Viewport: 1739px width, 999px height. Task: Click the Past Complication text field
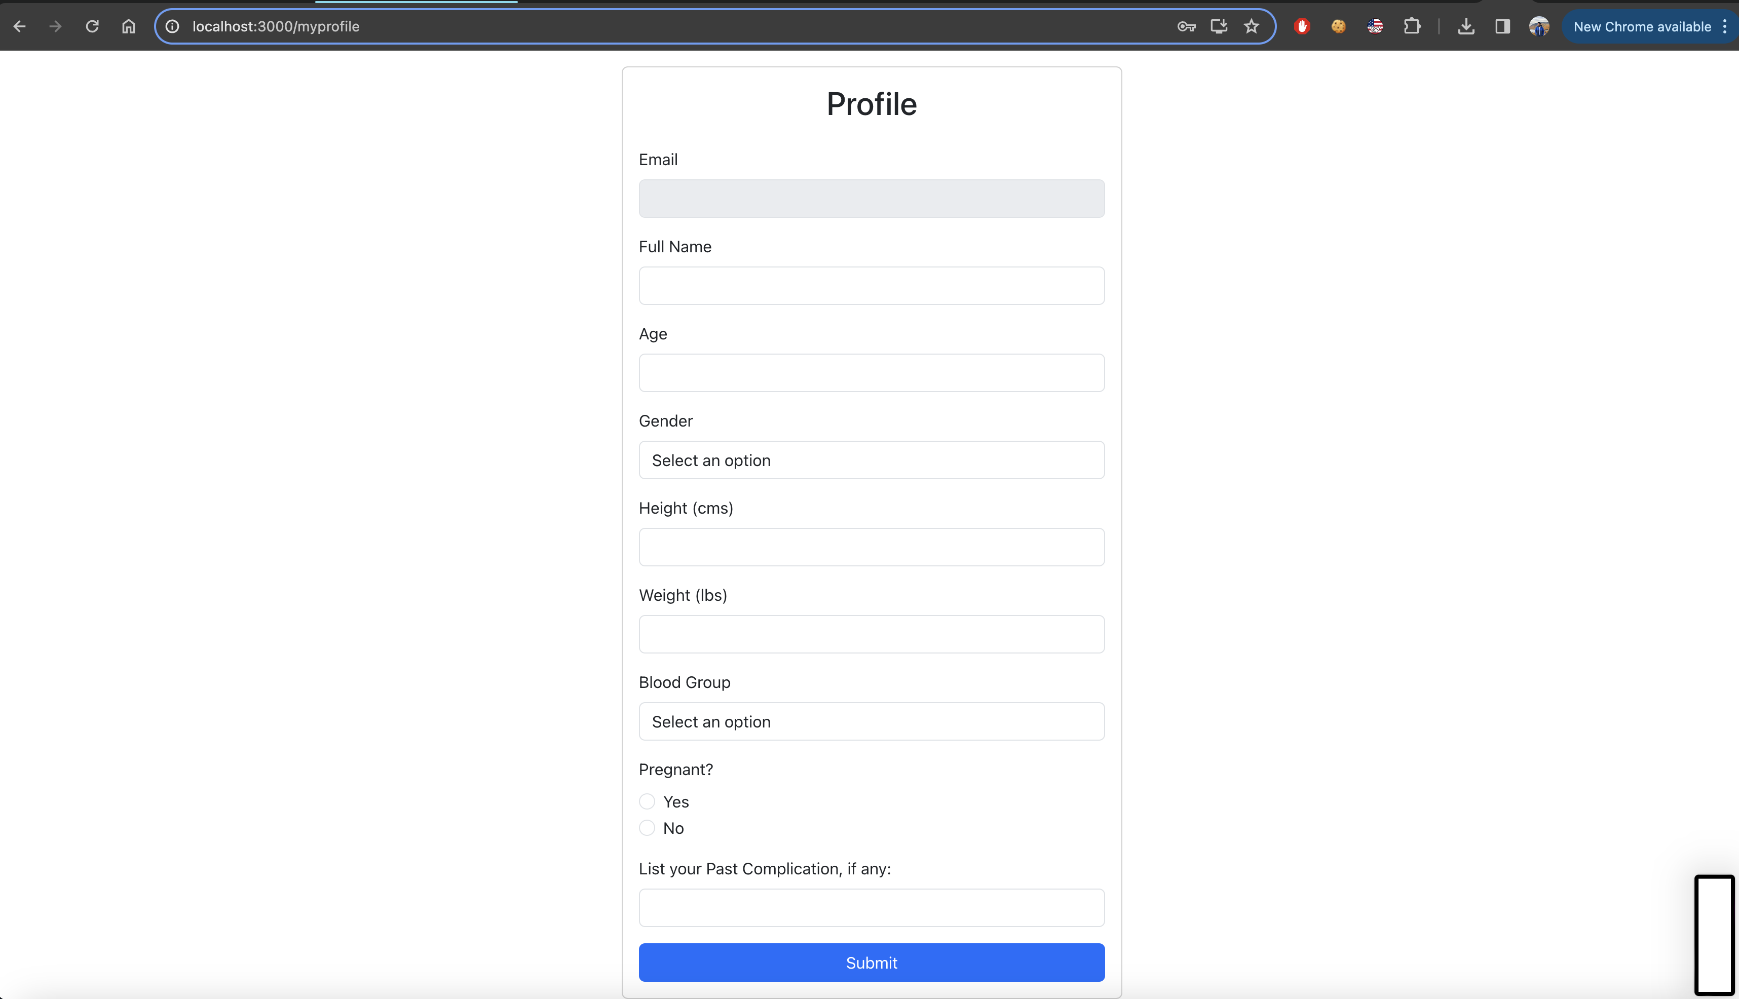871,908
